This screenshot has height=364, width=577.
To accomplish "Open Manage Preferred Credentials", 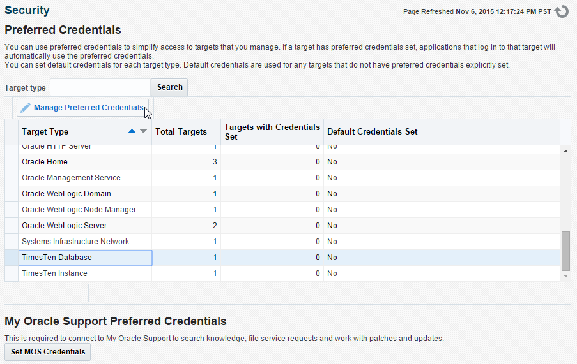I will tap(88, 108).
